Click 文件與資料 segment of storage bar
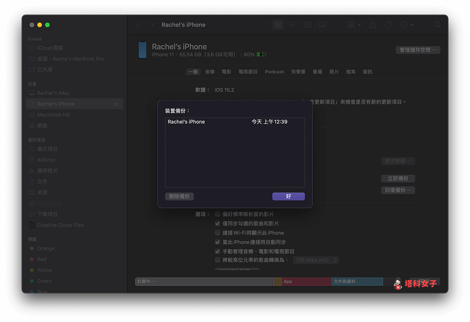Screen dimensions: 470x322 tap(357, 282)
